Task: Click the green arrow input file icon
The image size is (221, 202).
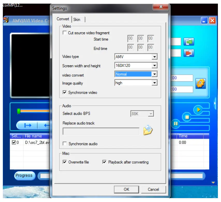Action: pos(189,42)
